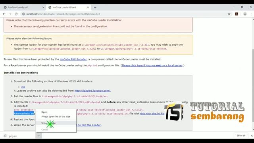Close the ionCube Loader Wizard tab
254x143 pixels.
pyautogui.click(x=88, y=8)
